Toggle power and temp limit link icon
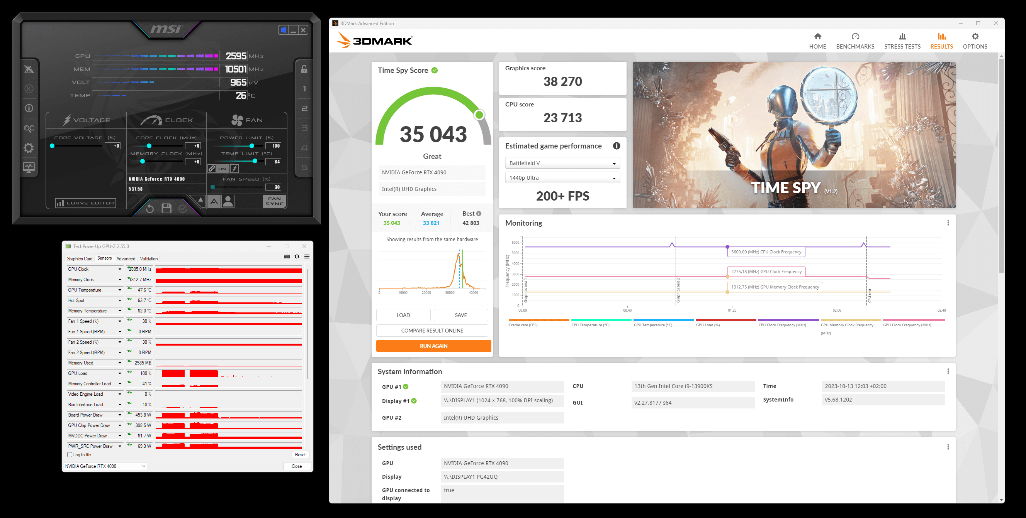The image size is (1026, 518). click(212, 169)
